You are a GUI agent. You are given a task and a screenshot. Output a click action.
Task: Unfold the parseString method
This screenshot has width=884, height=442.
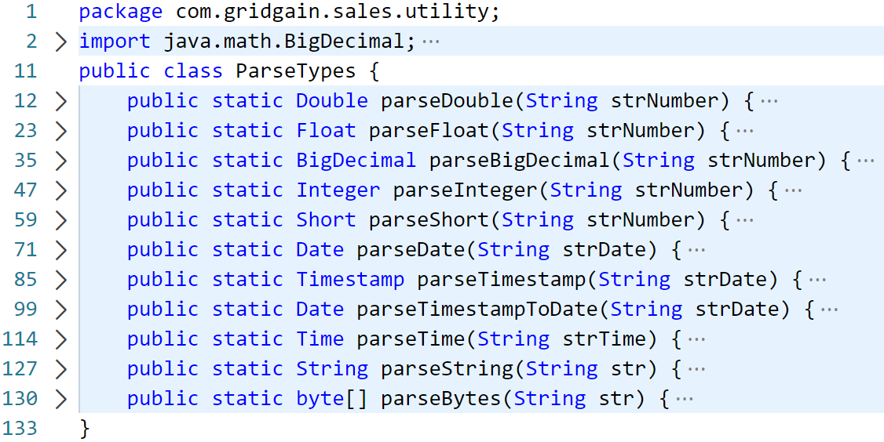tap(61, 369)
